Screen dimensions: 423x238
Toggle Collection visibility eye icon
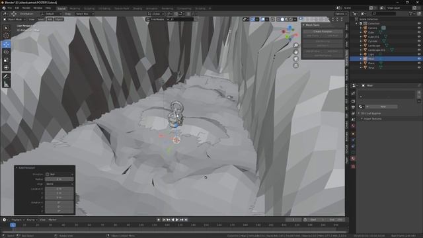tap(419, 24)
